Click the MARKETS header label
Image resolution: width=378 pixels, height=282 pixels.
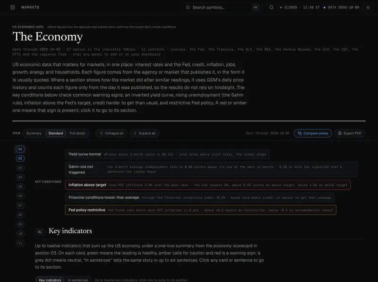tap(30, 7)
